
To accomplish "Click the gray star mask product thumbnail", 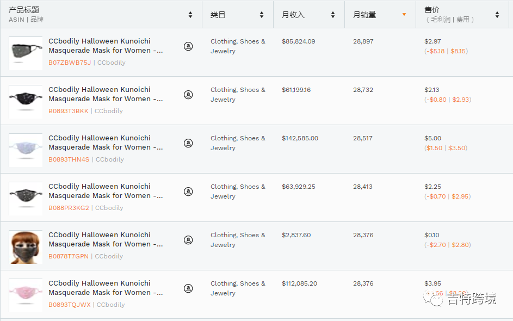I will (26, 53).
